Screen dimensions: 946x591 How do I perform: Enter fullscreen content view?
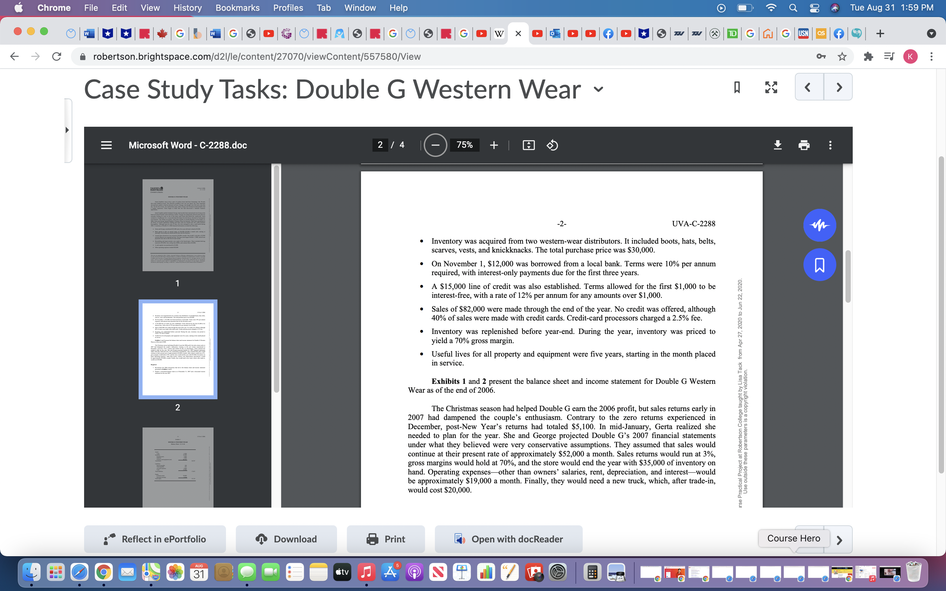771,87
